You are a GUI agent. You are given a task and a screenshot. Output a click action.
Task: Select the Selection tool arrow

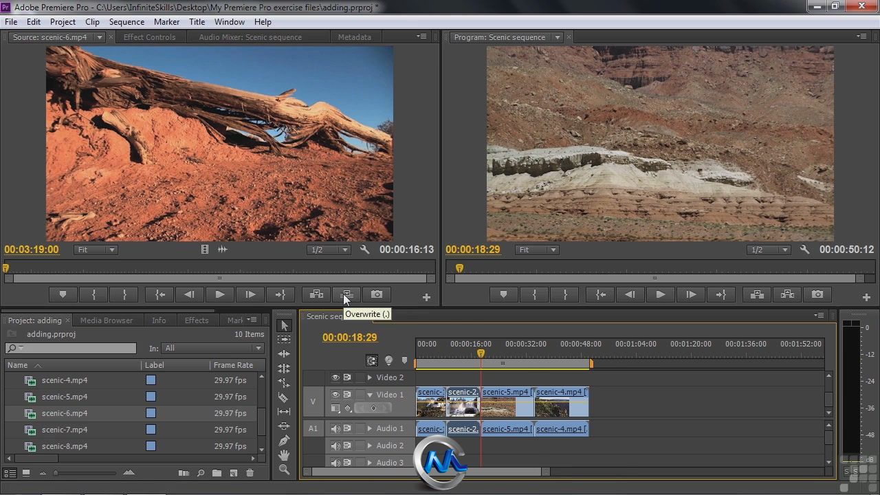point(284,325)
